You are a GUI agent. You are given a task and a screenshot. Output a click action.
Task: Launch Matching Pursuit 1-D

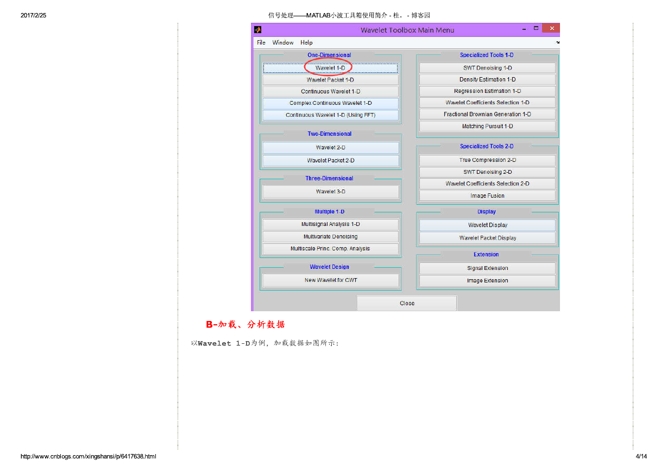point(487,127)
